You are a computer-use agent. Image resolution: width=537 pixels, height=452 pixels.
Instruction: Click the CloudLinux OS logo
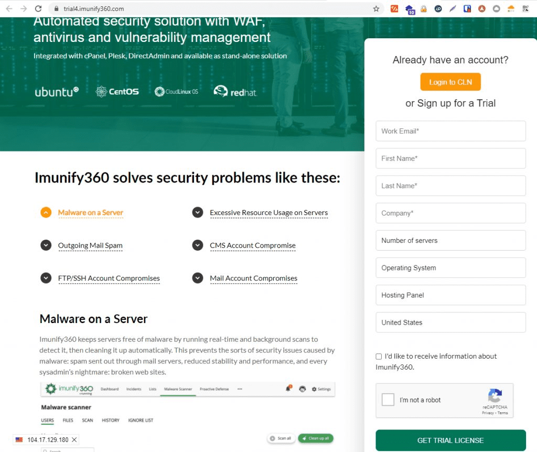[176, 91]
